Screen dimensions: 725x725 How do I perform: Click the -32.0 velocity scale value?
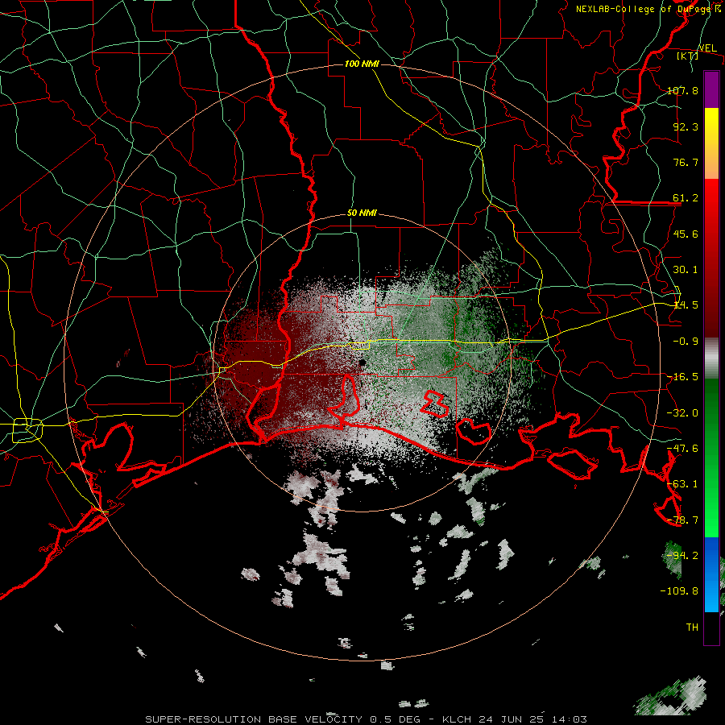682,413
